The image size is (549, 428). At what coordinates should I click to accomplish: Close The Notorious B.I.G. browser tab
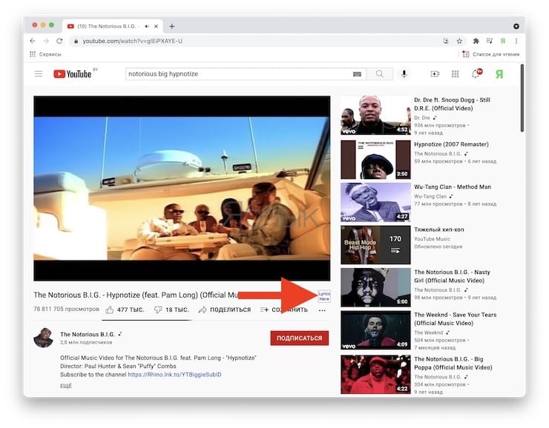[156, 26]
